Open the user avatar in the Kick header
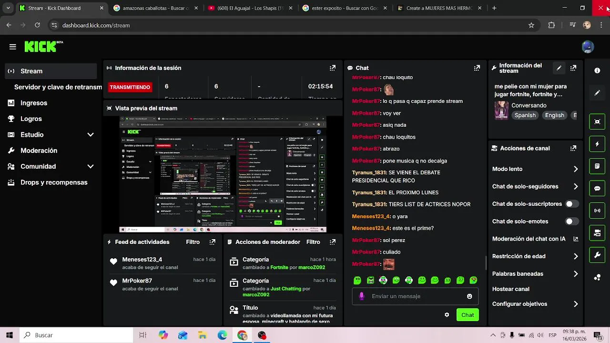This screenshot has height=343, width=610. coord(588,47)
